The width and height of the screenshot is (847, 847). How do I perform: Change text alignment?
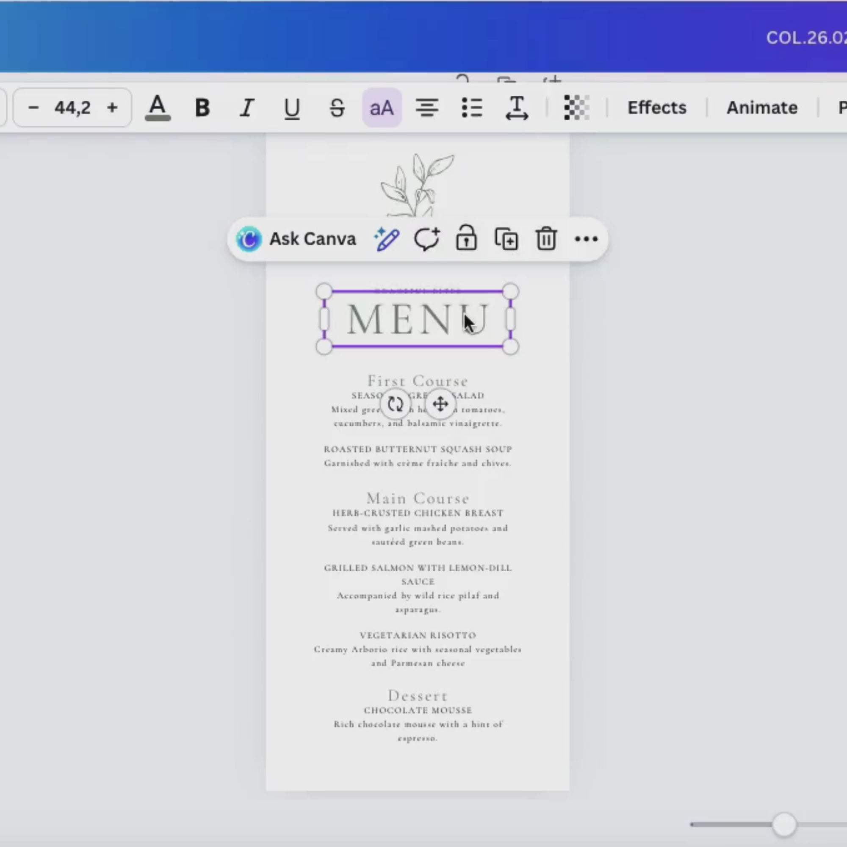click(x=427, y=108)
